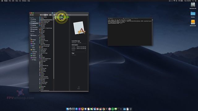Image resolution: width=198 pixels, height=111 pixels.
Task: Open the Action gear menu in Finder
Action: point(55,15)
